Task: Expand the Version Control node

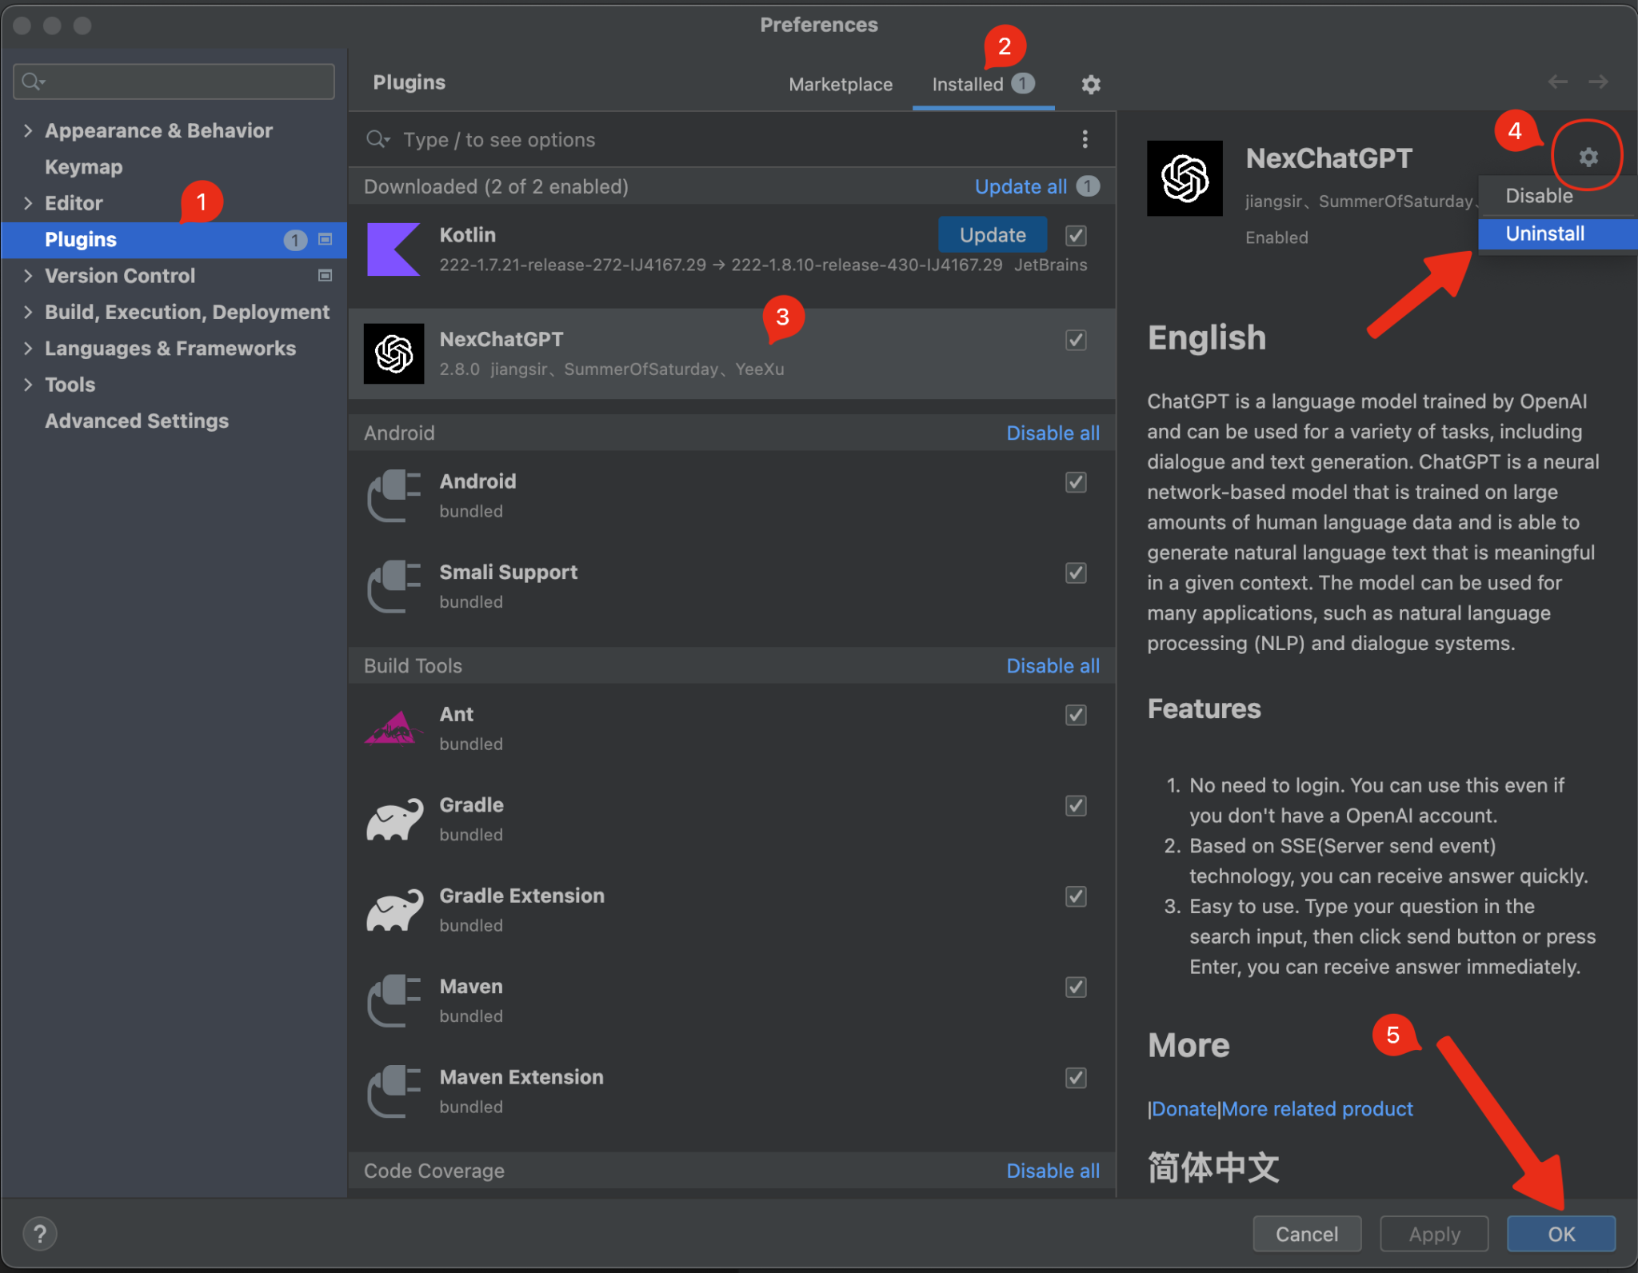Action: 28,276
